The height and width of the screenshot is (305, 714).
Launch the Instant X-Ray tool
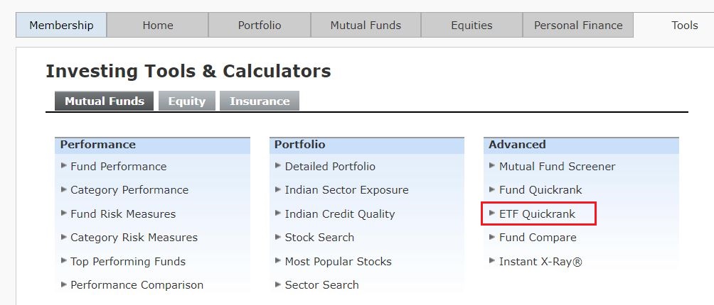(x=540, y=262)
